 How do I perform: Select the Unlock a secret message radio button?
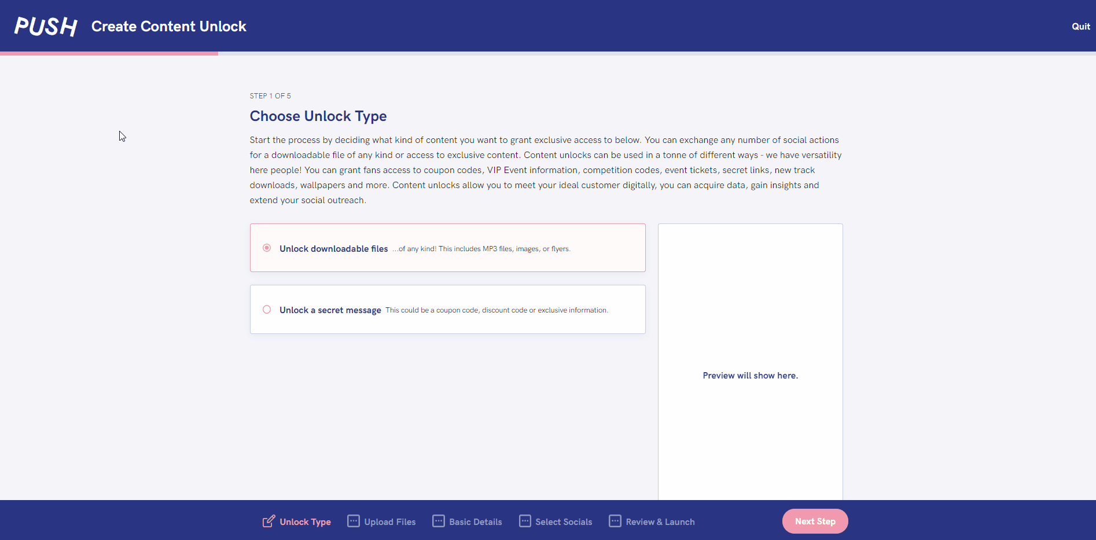[267, 310]
